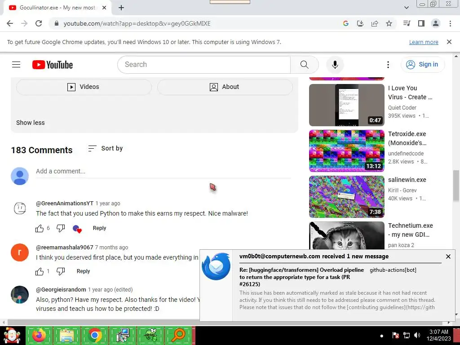
Task: Dislike GreenAnimationsYT's comment
Action: [61, 228]
